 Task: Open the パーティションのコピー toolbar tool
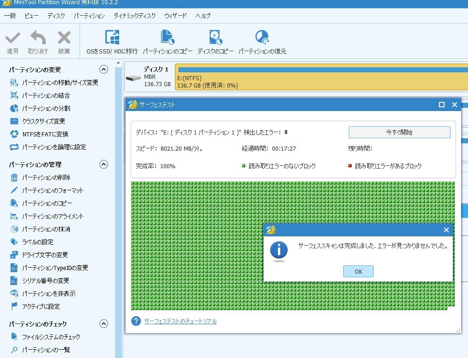coord(167,38)
